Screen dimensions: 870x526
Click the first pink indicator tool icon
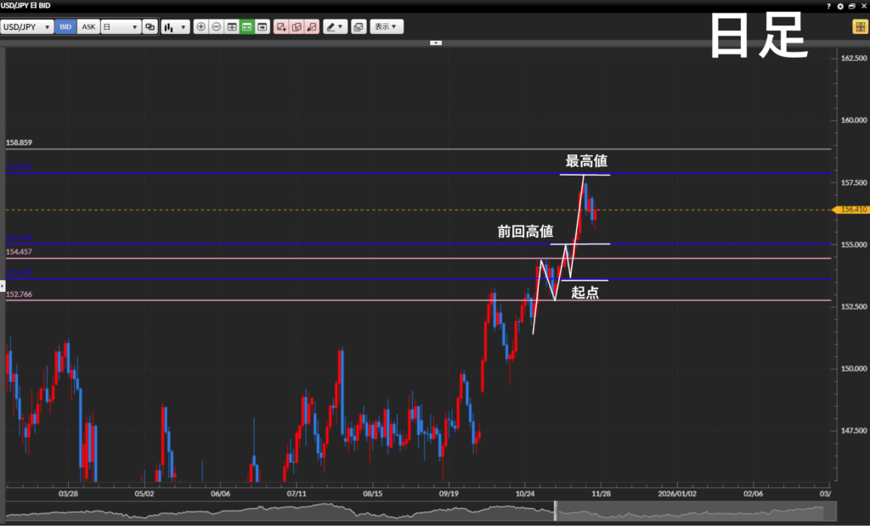282,26
